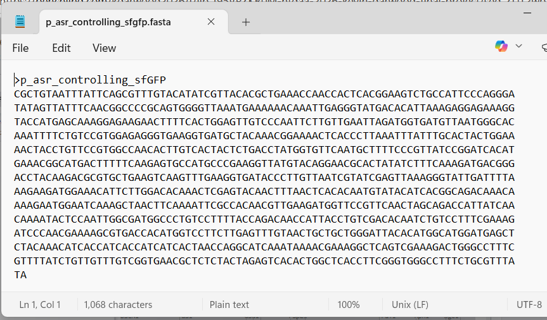Click sequence line starting ACCTACAAGACGCGTGC
The width and height of the screenshot is (547, 320).
(x=264, y=178)
